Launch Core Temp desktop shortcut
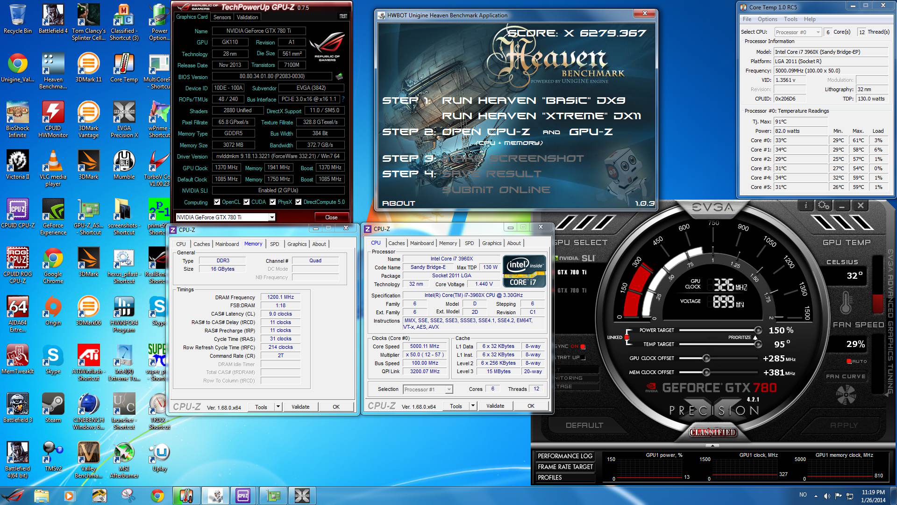897x505 pixels. (124, 68)
